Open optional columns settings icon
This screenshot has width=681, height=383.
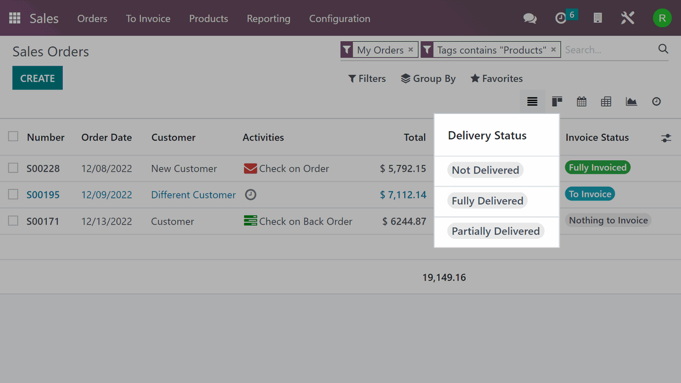pyautogui.click(x=666, y=137)
